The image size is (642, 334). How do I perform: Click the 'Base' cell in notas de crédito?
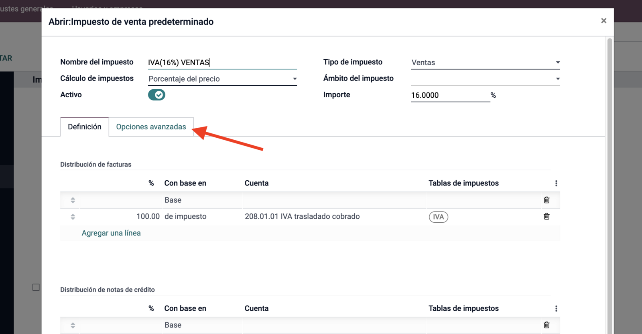tap(173, 325)
